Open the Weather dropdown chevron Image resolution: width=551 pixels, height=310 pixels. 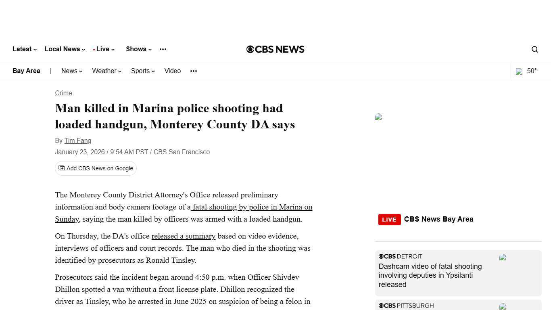click(x=120, y=71)
